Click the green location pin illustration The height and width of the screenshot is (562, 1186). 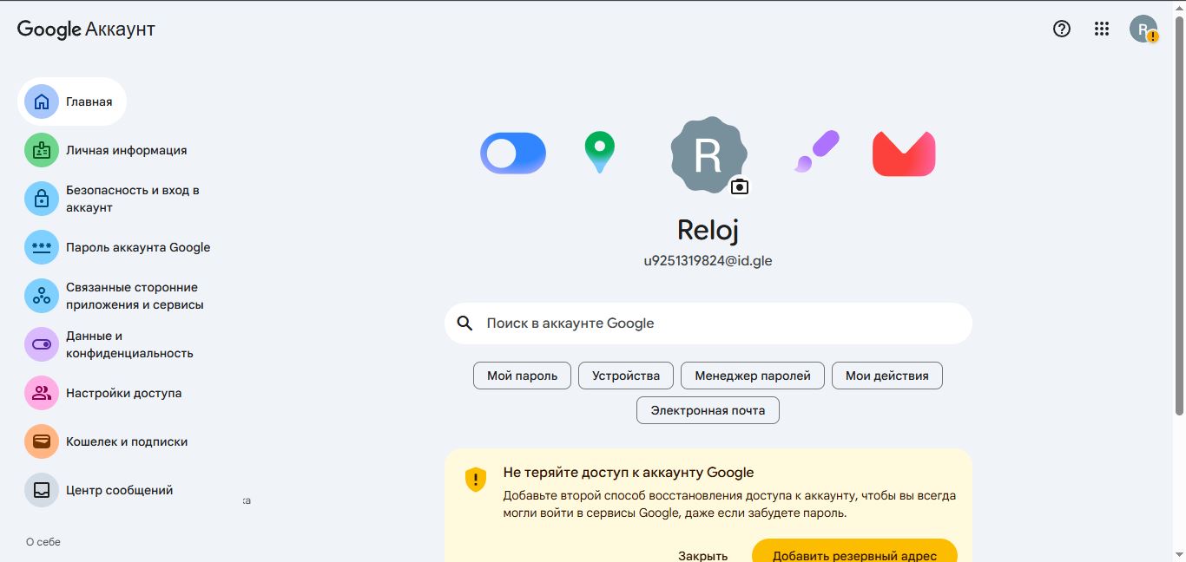(x=600, y=153)
